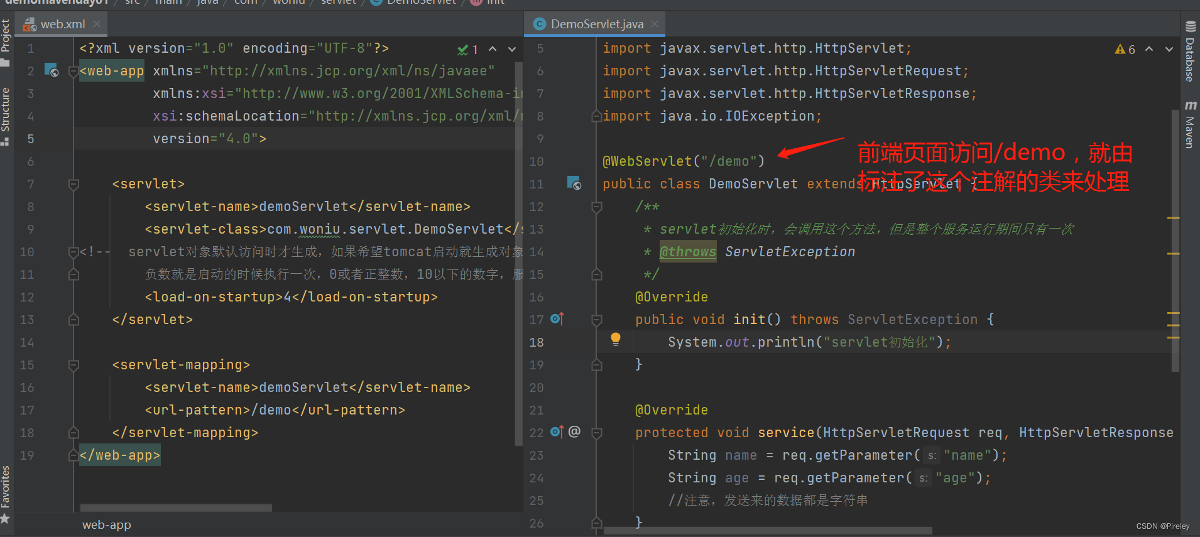Collapse the servlet-mapping fold on line 15
1200x537 pixels.
coord(74,365)
